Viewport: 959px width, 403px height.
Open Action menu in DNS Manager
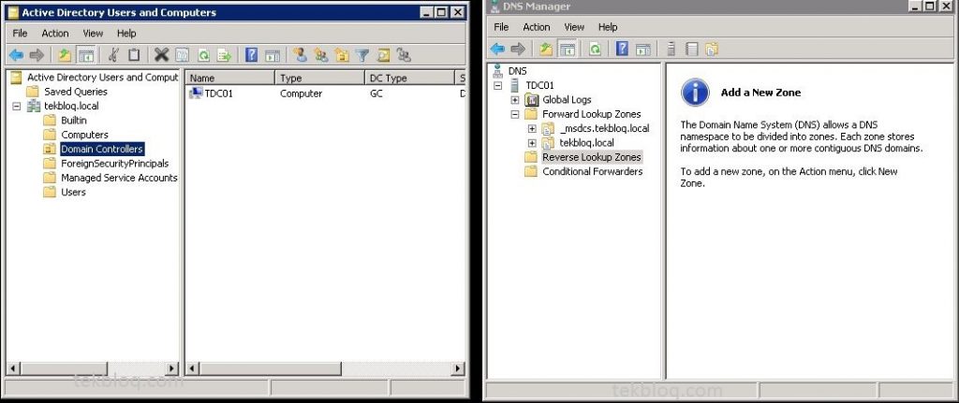point(537,27)
